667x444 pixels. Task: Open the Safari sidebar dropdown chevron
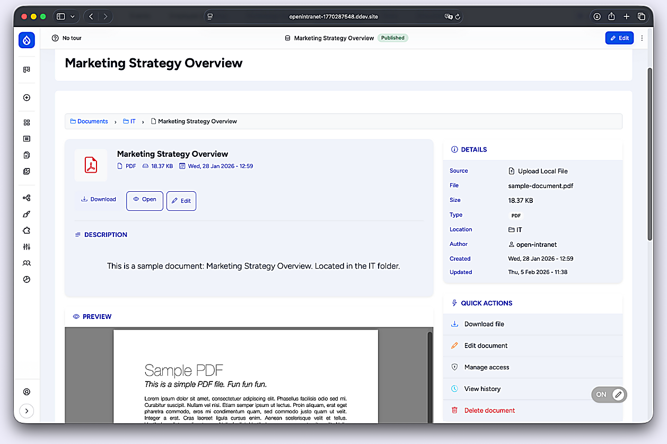click(72, 16)
